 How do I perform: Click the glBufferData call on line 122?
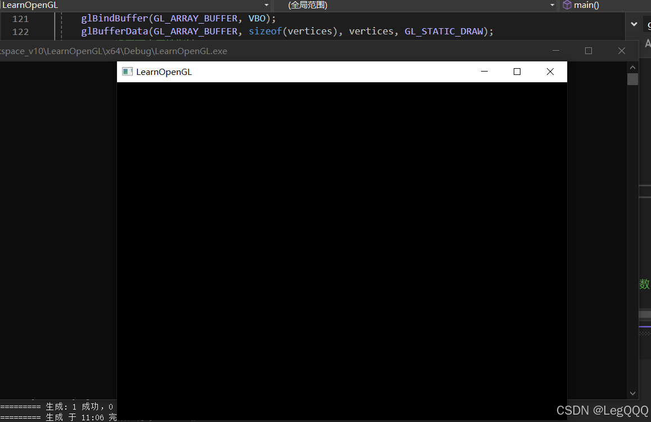(x=115, y=31)
